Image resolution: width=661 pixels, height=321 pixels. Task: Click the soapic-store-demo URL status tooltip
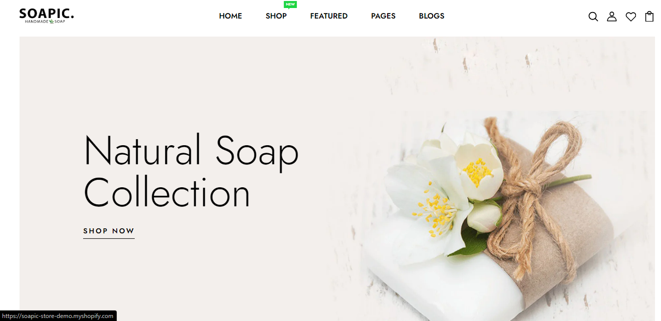(58, 316)
